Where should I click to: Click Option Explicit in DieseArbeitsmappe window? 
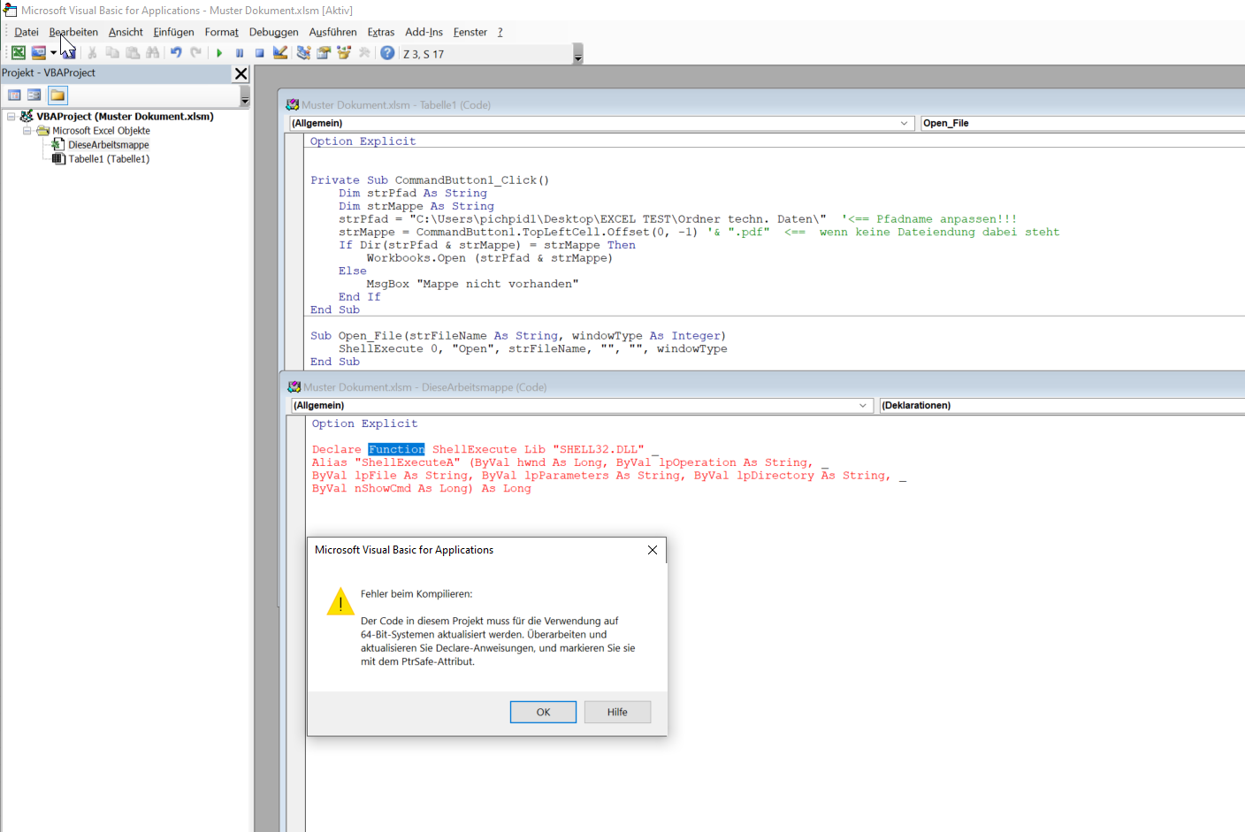coord(364,424)
